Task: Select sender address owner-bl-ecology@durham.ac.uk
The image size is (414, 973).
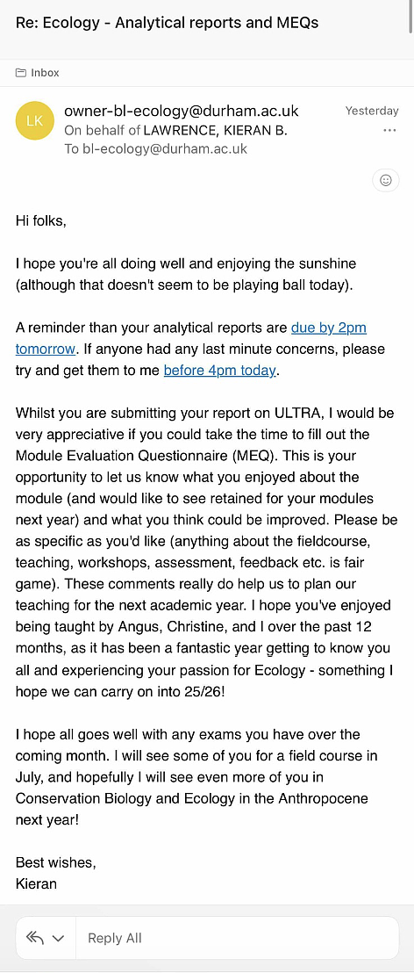Action: point(182,111)
